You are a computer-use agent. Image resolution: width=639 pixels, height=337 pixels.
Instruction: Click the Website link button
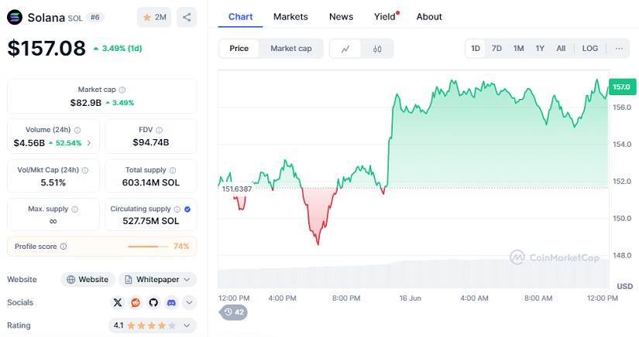point(88,279)
